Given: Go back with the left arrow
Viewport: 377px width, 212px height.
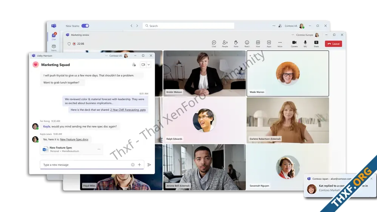Looking at the screenshot, I should tap(132, 26).
